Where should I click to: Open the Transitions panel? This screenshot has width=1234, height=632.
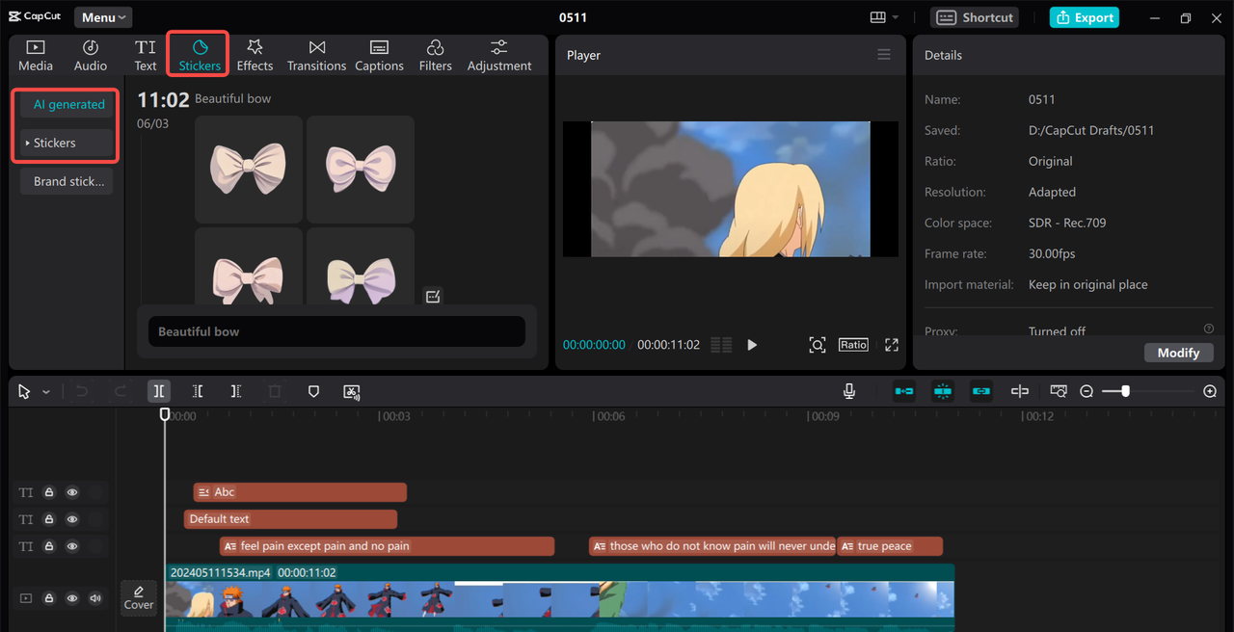[x=316, y=55]
